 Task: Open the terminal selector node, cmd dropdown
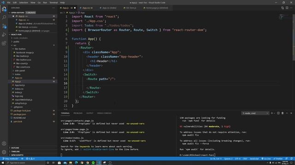(255, 113)
